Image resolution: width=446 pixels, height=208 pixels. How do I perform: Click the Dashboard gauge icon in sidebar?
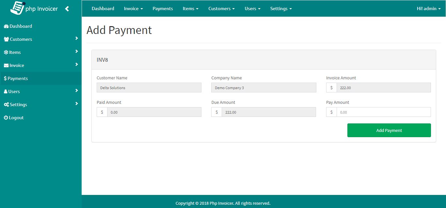6,26
